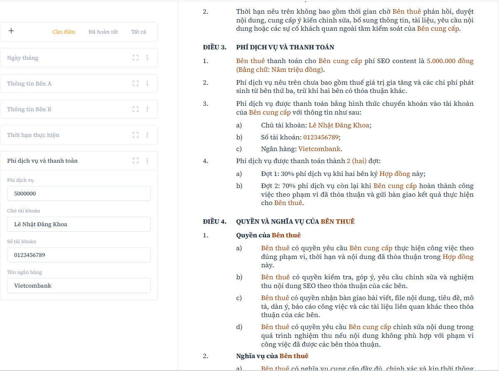
Task: Click the ĐIỀU 3. label
Action: pos(215,47)
